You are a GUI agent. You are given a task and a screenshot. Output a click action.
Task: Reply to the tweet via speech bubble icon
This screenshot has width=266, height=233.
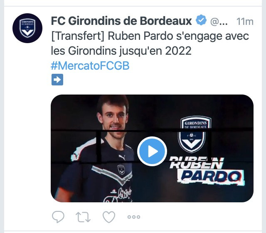[x=58, y=216]
